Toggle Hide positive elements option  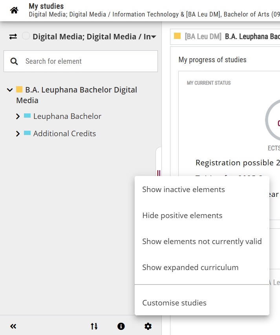pyautogui.click(x=182, y=215)
